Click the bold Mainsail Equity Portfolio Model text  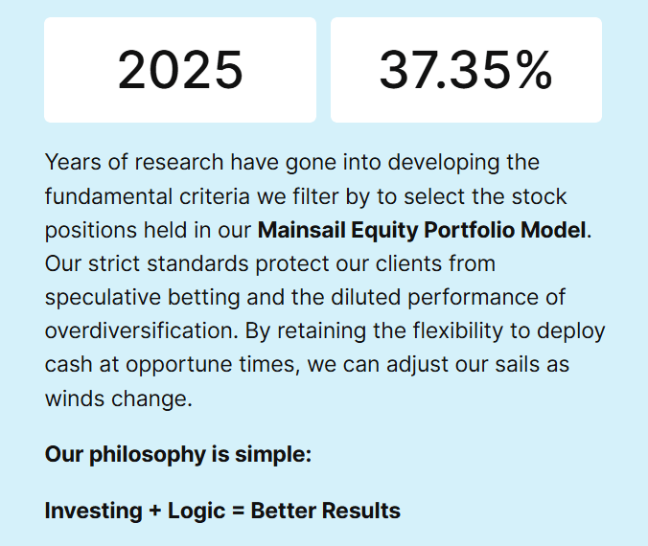(x=422, y=230)
